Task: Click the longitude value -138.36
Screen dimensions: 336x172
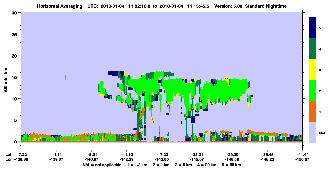Action: coord(21,159)
